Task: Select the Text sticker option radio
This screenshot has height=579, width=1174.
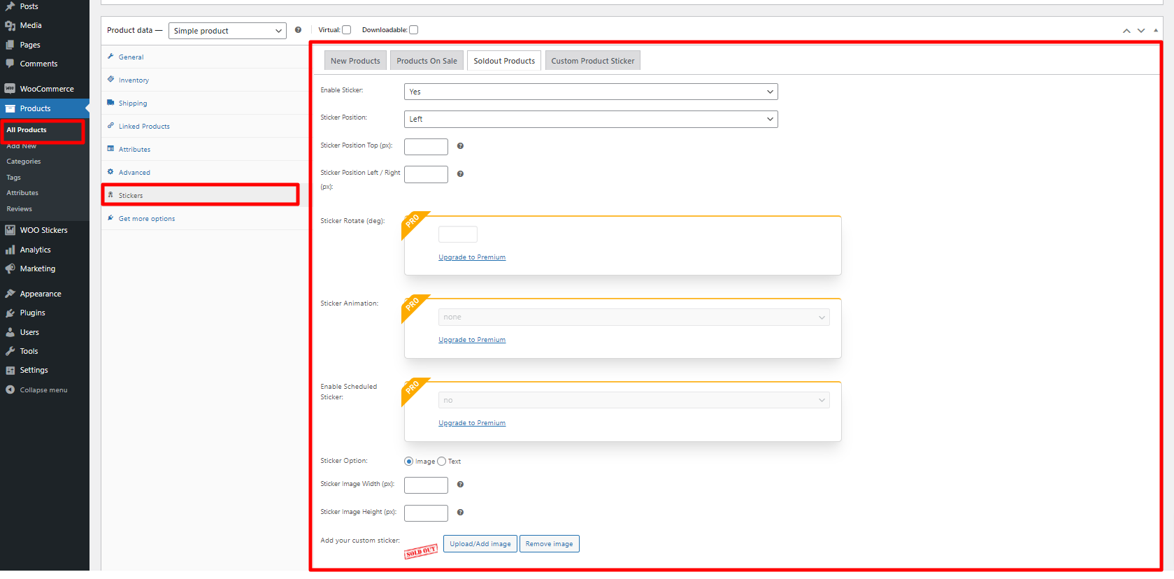Action: (441, 462)
